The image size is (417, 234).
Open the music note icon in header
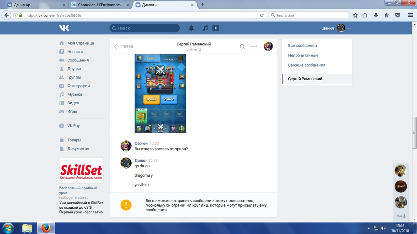pyautogui.click(x=205, y=28)
